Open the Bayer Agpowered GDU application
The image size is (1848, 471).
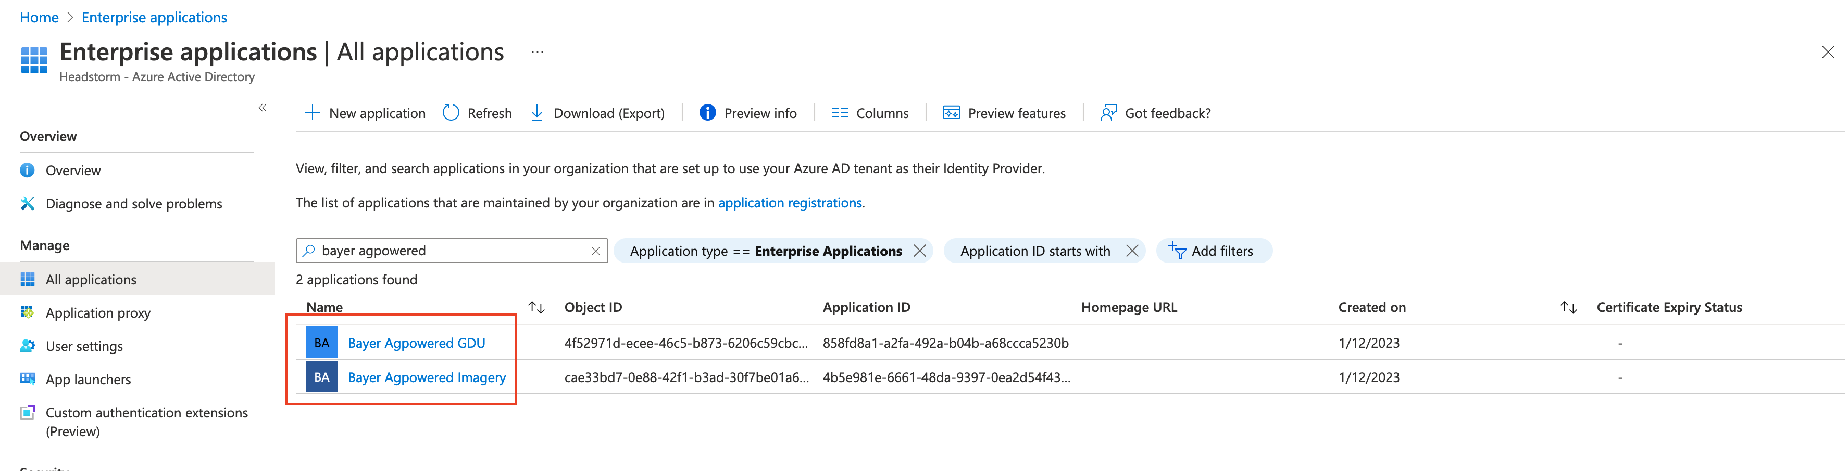point(416,343)
